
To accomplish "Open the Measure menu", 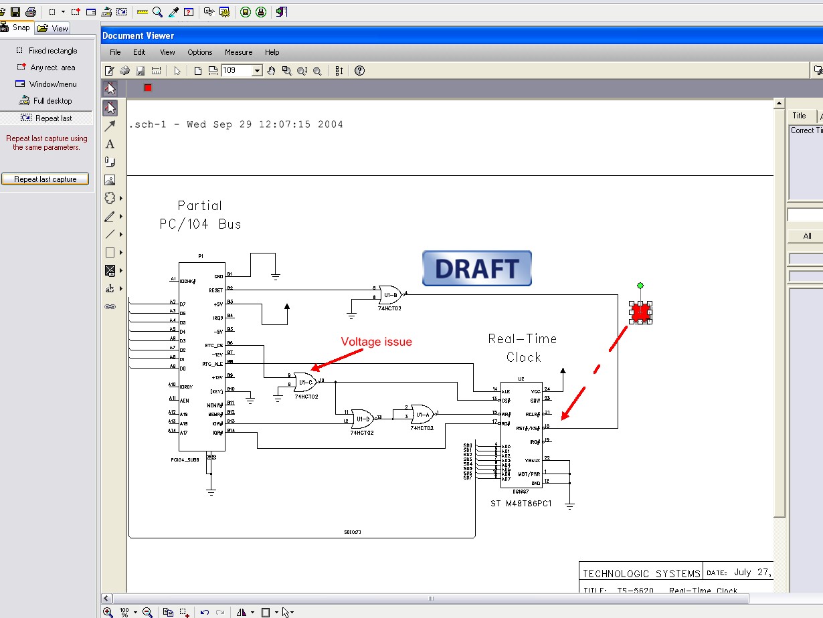I will pyautogui.click(x=238, y=52).
